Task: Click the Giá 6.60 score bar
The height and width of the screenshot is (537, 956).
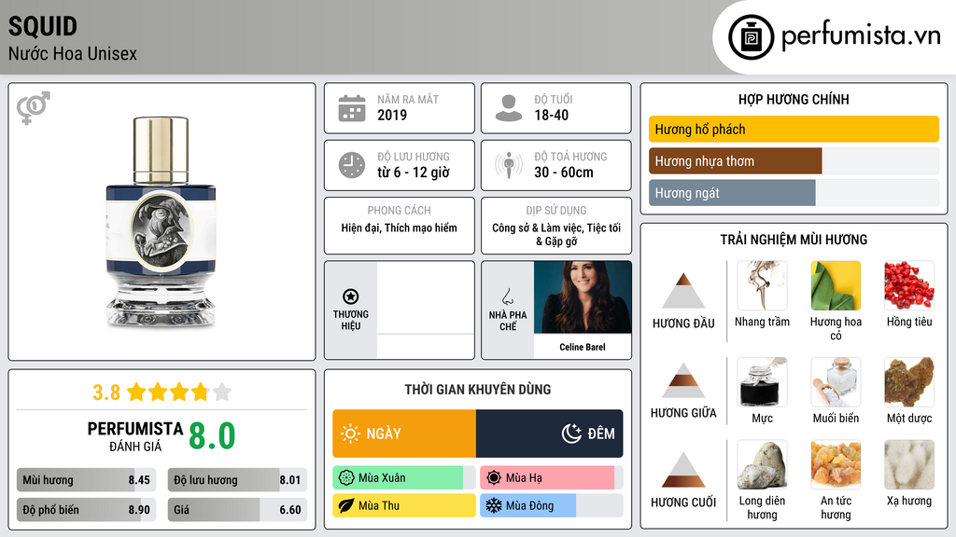Action: pyautogui.click(x=237, y=510)
